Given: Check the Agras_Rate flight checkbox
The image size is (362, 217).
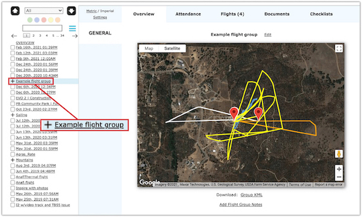Looking at the screenshot, I should 13,154.
